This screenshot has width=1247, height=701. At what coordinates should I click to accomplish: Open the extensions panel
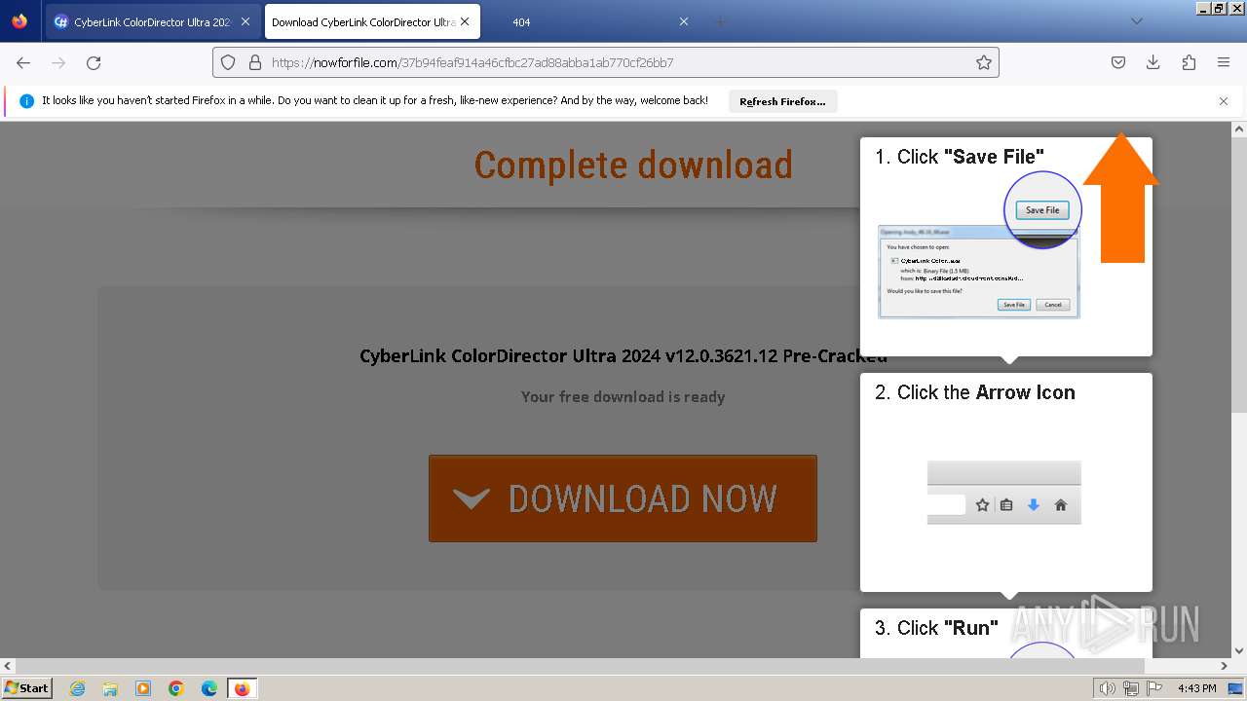click(x=1189, y=62)
